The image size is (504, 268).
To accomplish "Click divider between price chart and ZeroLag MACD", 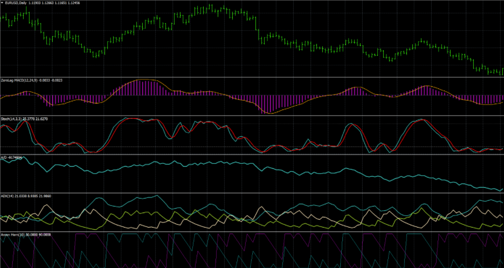I will (x=252, y=77).
